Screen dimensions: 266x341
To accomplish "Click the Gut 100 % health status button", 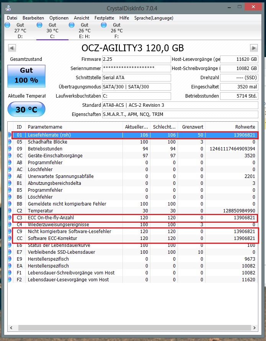I will pos(26,76).
